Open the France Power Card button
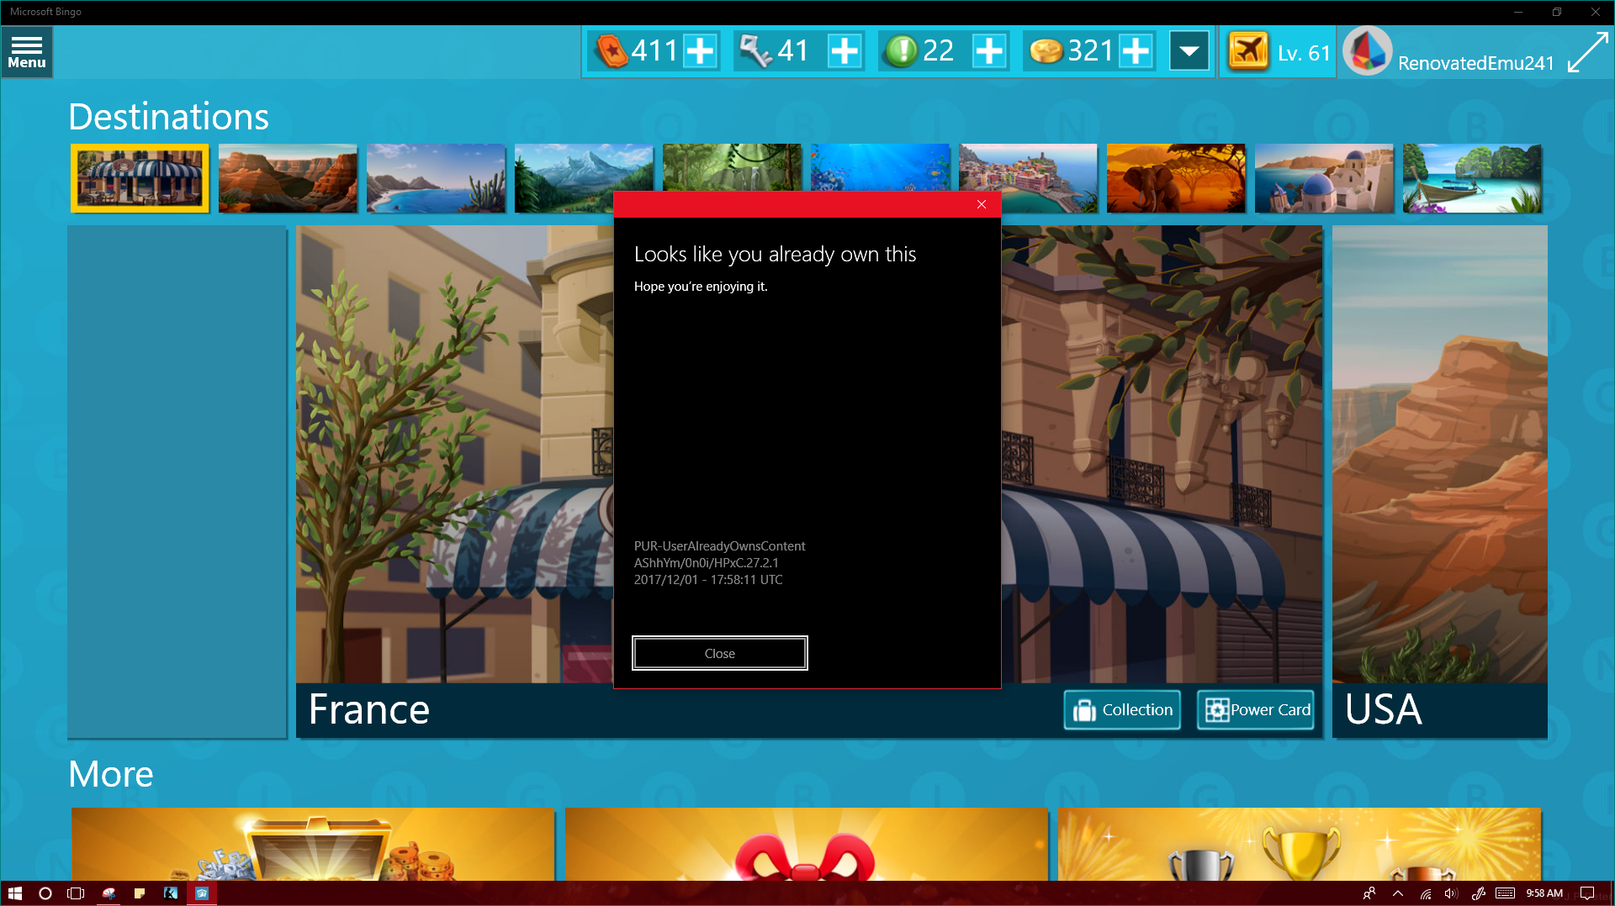Screen dimensions: 1615x906 [1256, 710]
